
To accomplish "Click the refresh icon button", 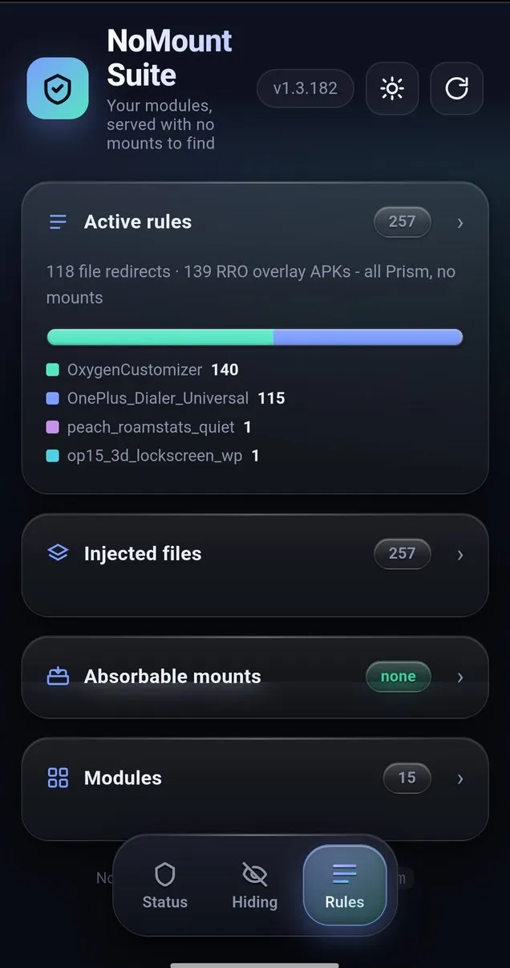I will [x=457, y=88].
